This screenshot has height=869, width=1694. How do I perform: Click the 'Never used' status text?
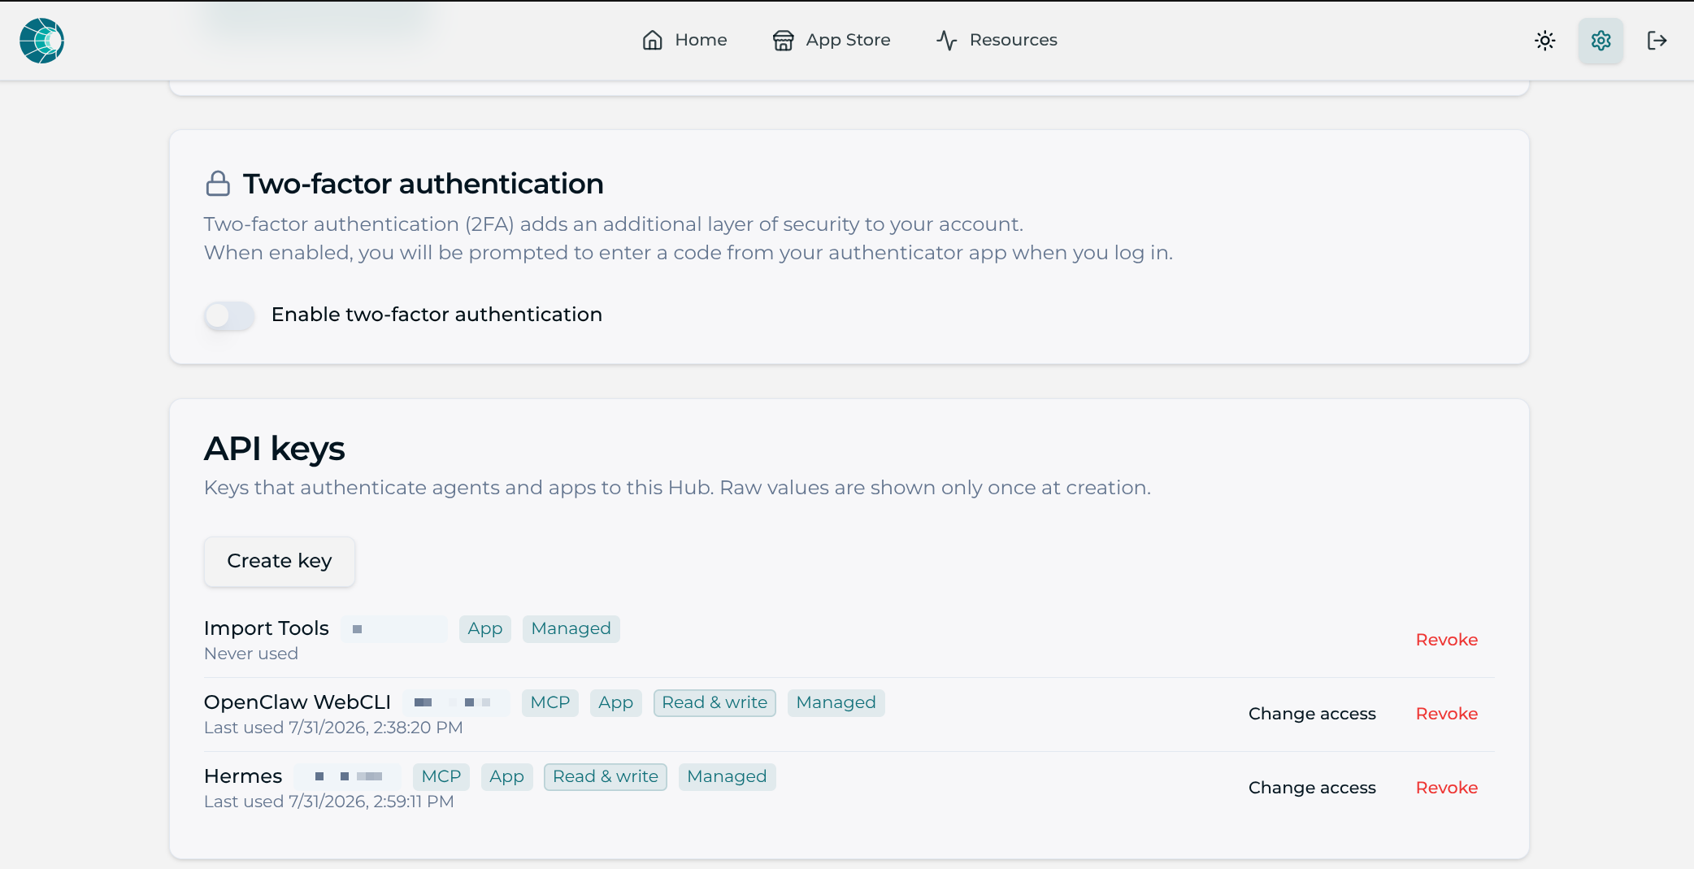click(251, 654)
